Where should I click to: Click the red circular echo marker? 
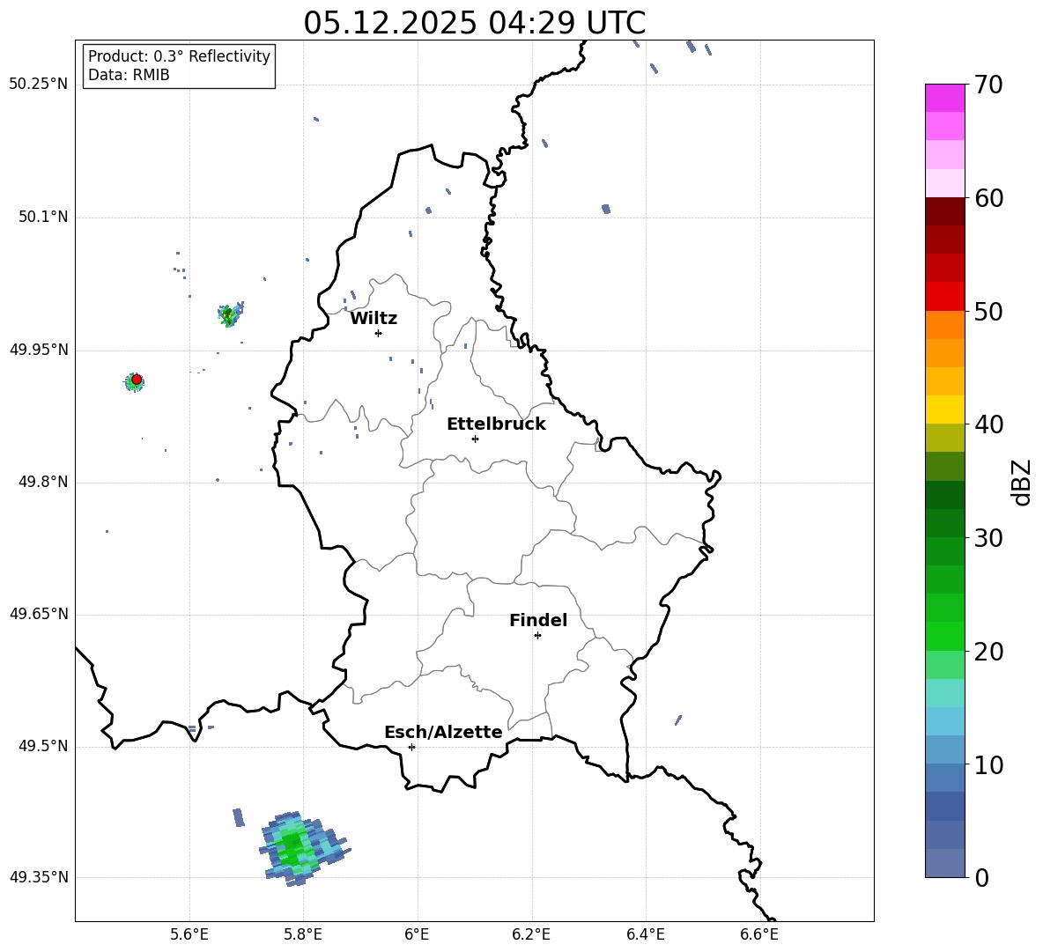[137, 380]
